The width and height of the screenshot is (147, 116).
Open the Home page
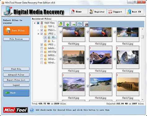(x=78, y=12)
